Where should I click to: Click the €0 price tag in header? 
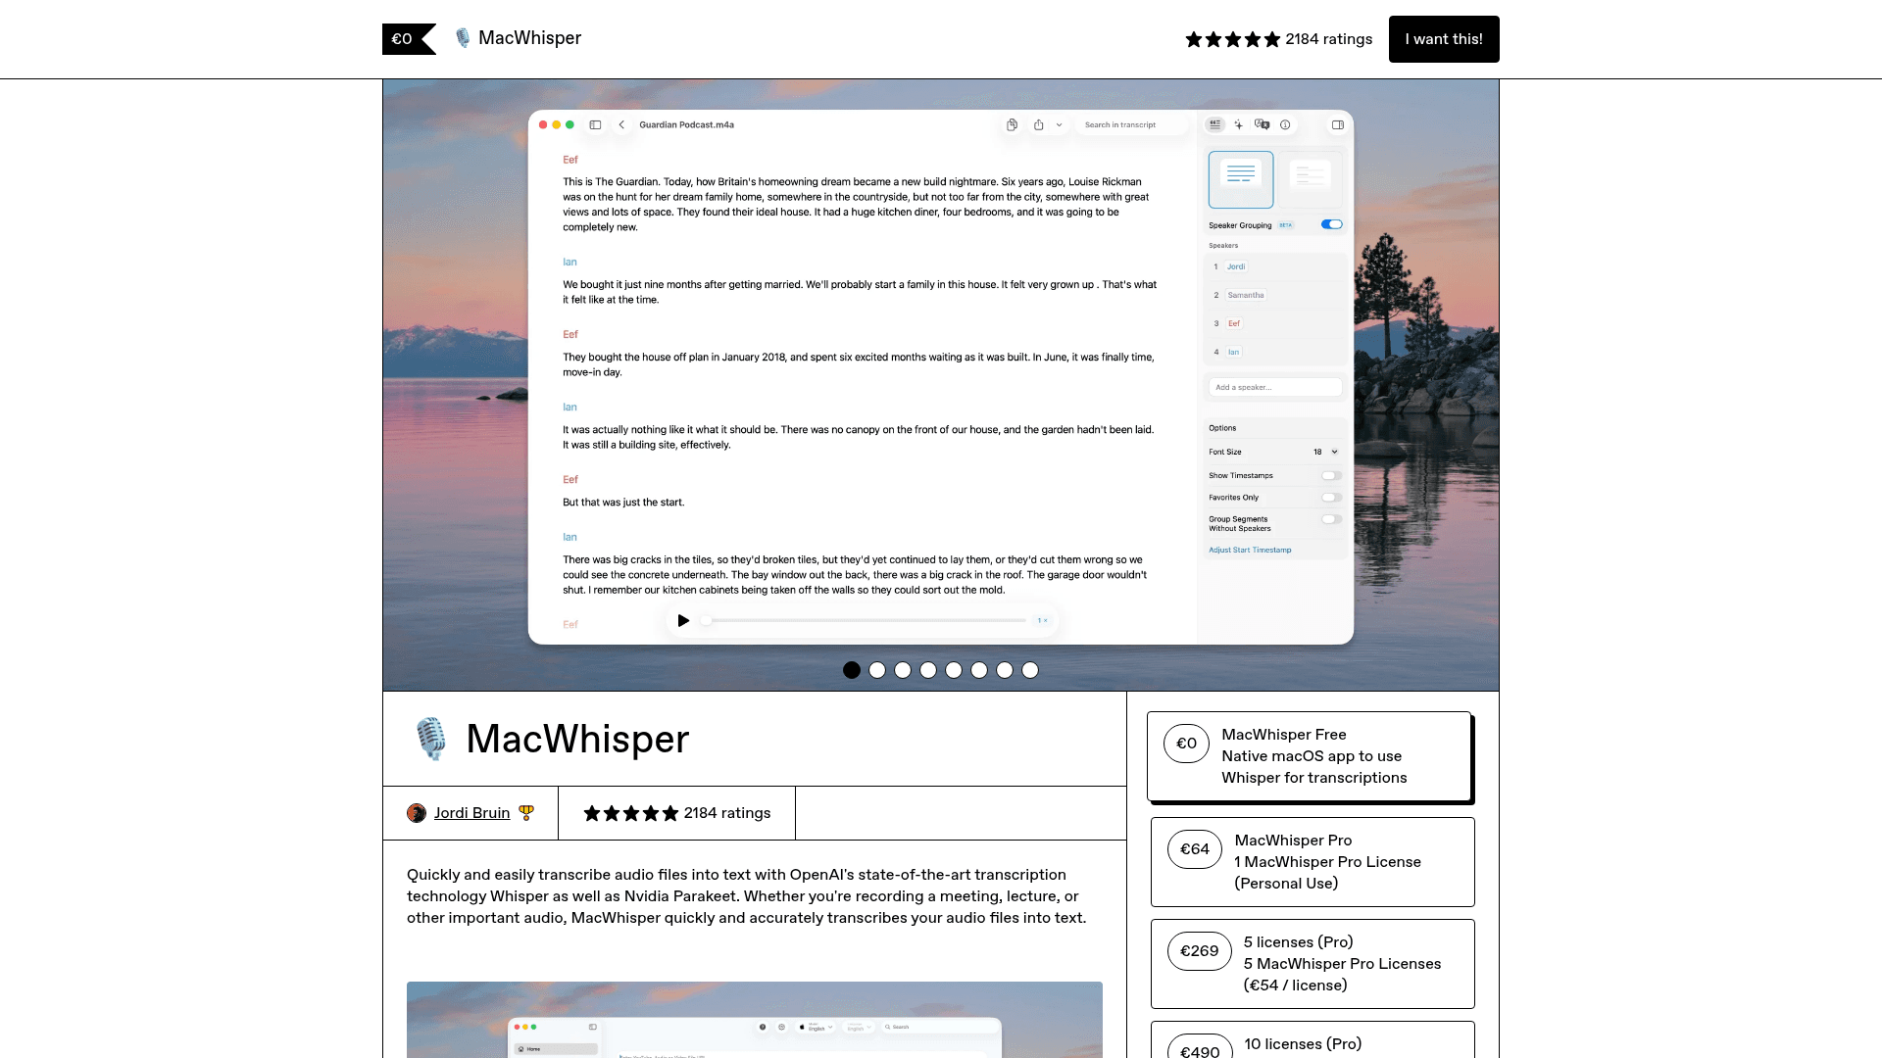tap(408, 39)
